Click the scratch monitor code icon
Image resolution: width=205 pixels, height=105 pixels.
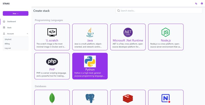52,32
